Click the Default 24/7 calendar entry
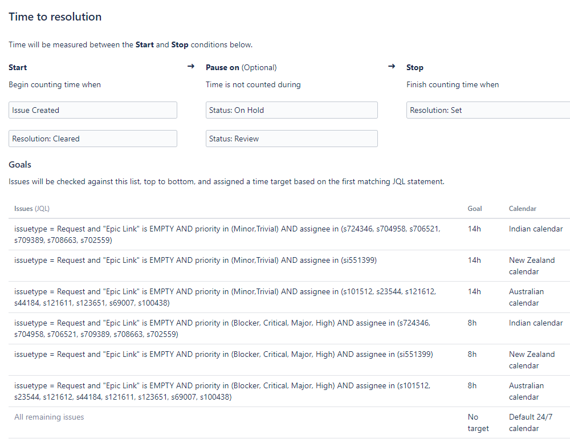 coord(530,422)
